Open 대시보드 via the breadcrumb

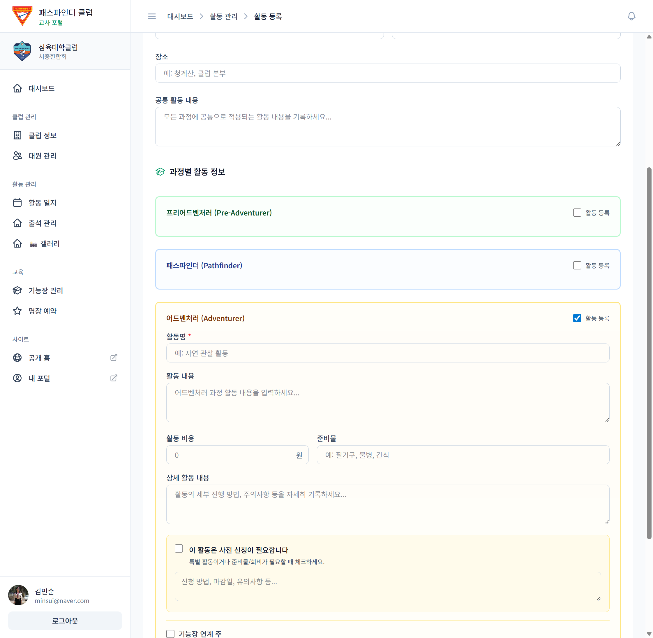click(180, 16)
